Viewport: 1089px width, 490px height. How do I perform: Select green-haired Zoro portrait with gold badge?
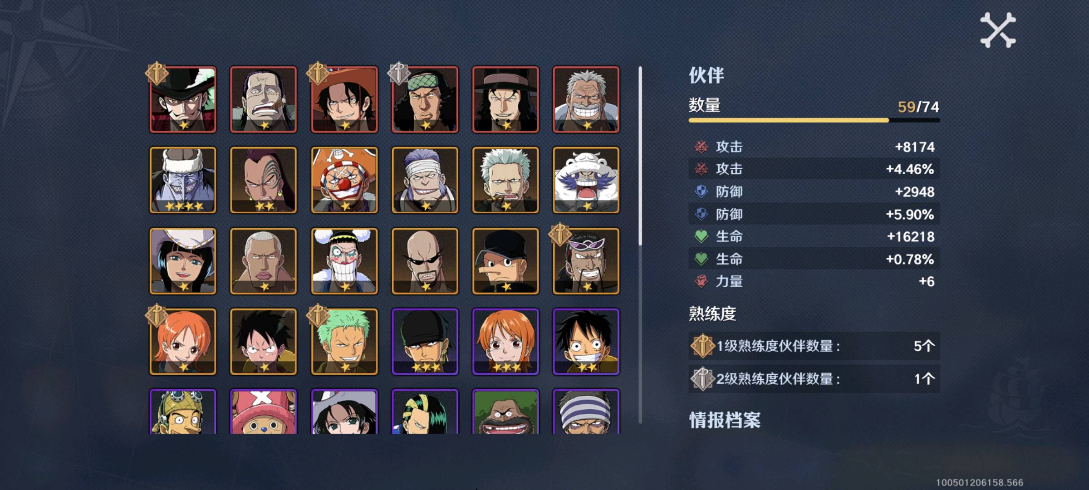click(x=344, y=342)
